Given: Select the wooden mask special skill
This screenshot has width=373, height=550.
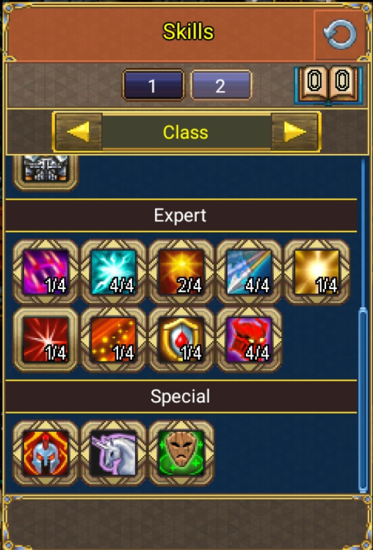Looking at the screenshot, I should tap(181, 453).
